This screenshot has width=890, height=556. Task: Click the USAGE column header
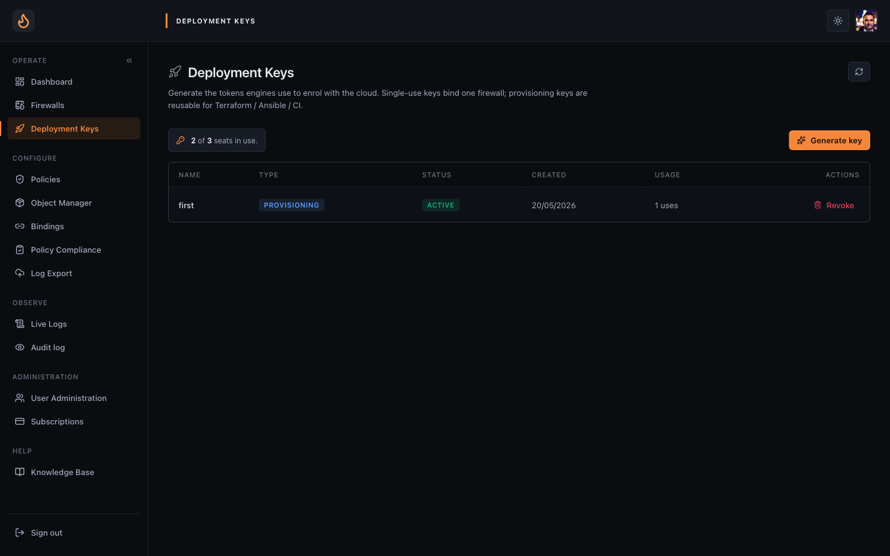[x=667, y=175]
